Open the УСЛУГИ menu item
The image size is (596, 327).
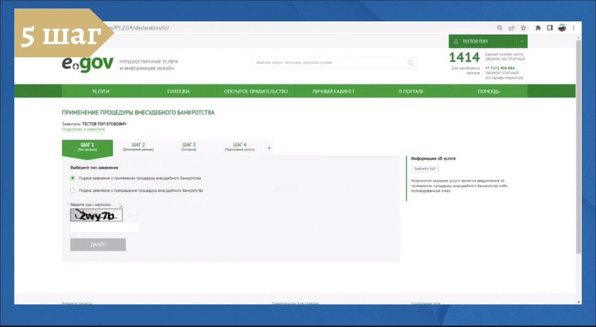(x=100, y=91)
